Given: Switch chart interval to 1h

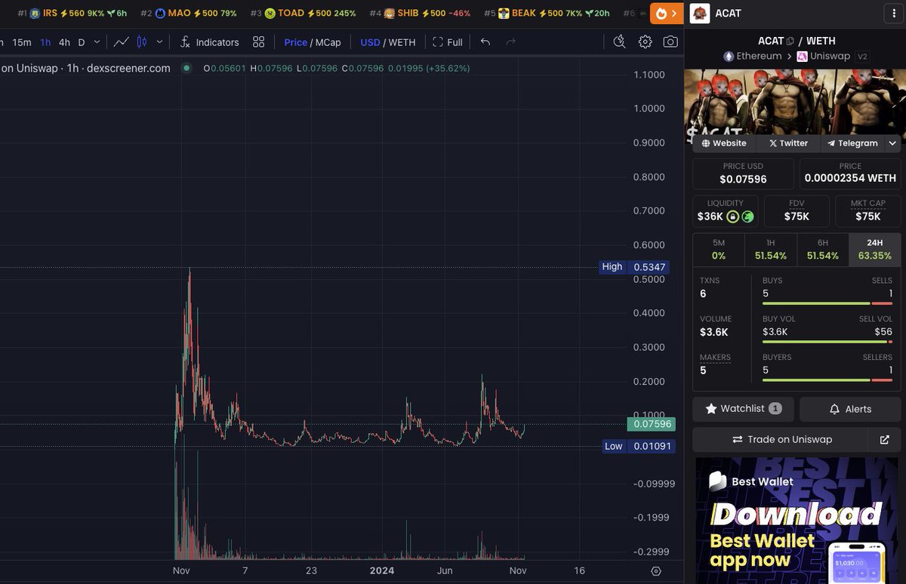Looking at the screenshot, I should pos(46,42).
